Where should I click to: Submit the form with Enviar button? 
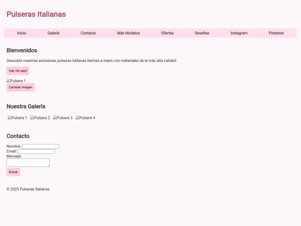pyautogui.click(x=13, y=172)
